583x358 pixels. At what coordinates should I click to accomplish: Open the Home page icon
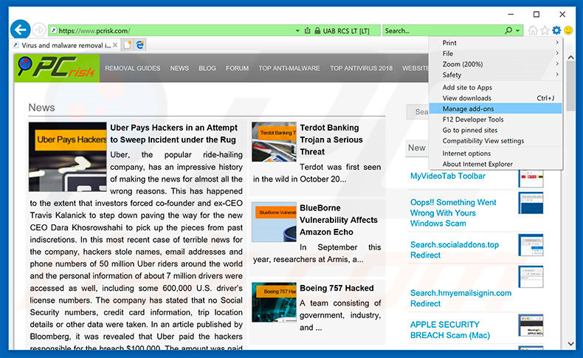click(533, 30)
